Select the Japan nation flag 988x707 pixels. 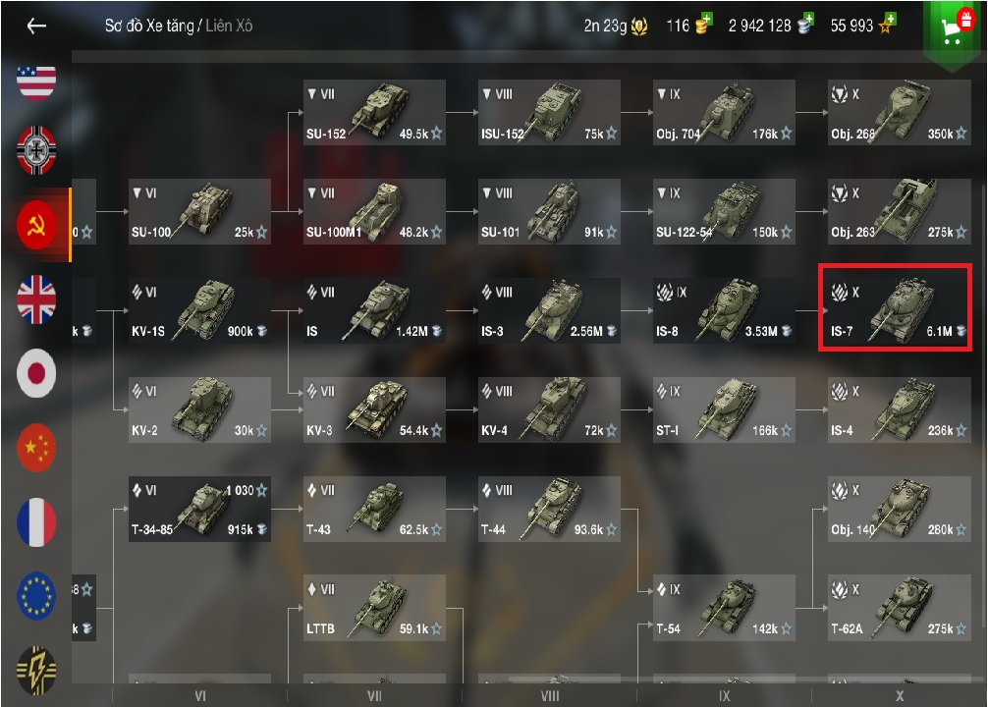tap(36, 373)
